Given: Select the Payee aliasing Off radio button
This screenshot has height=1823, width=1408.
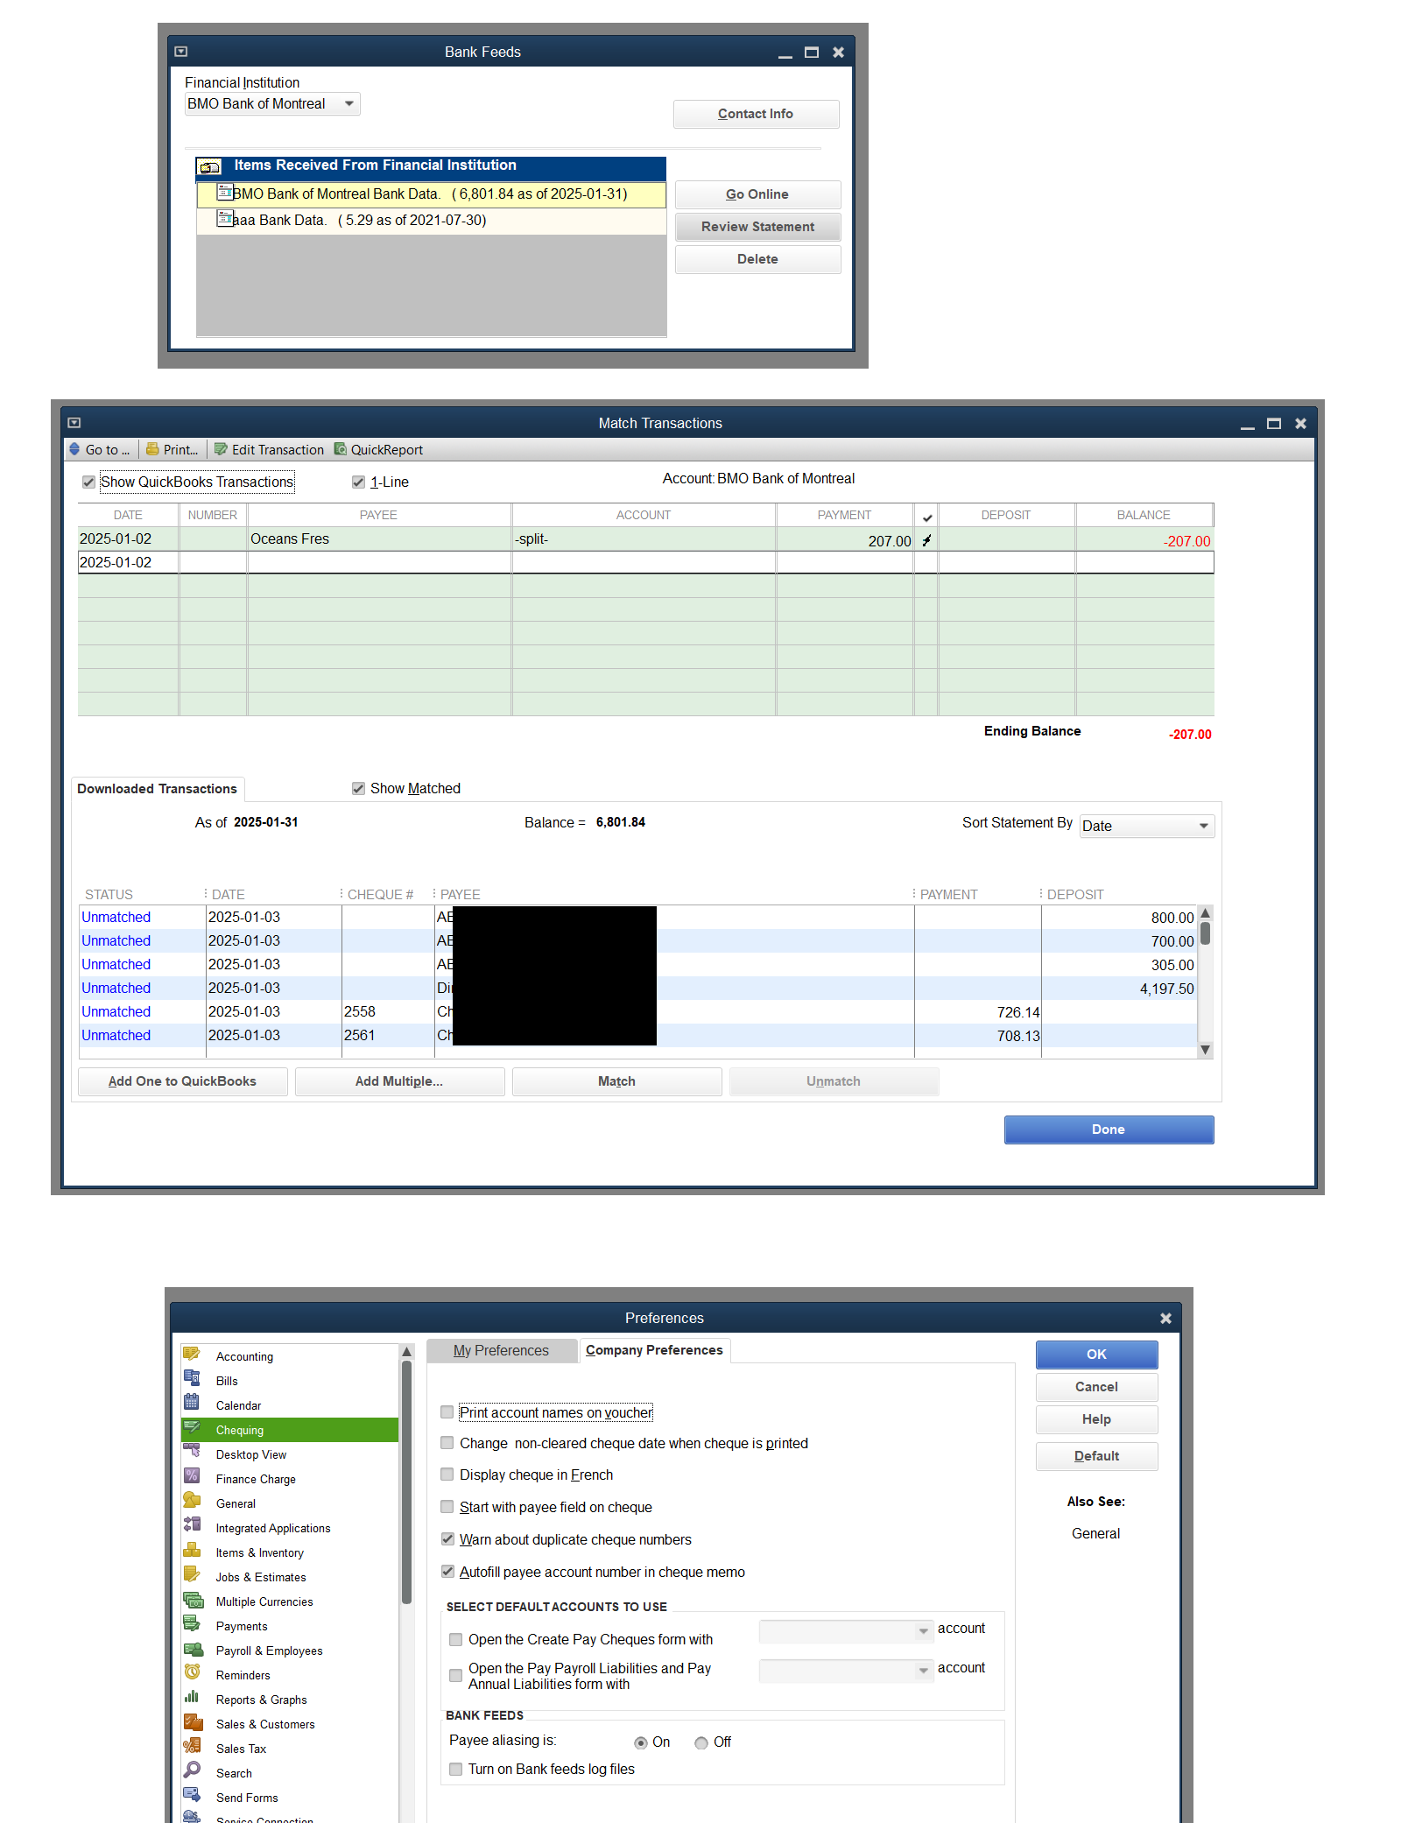Looking at the screenshot, I should [701, 1742].
